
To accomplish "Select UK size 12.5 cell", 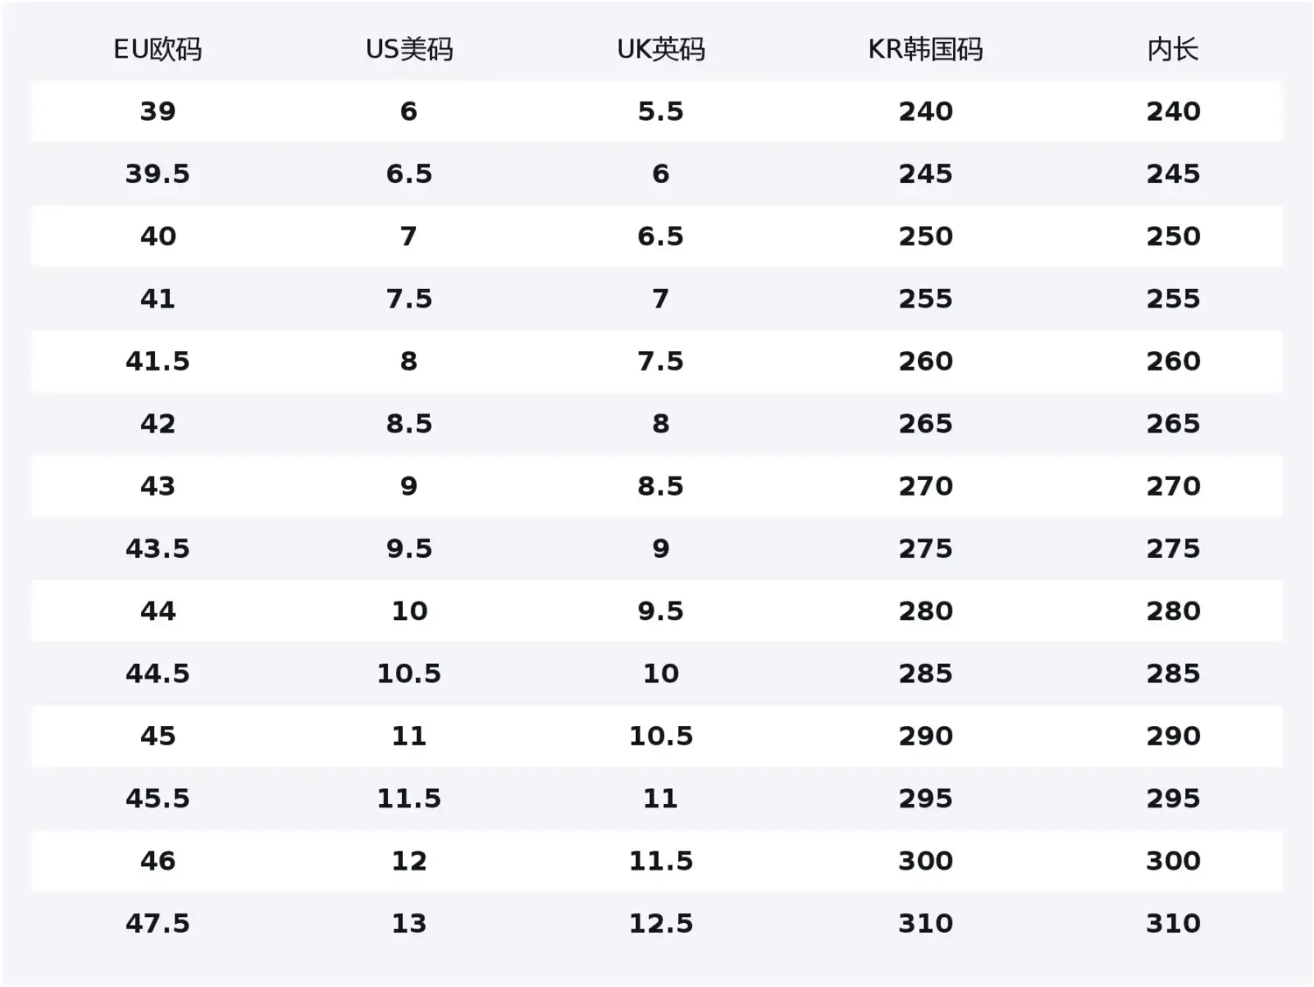I will pos(661,923).
